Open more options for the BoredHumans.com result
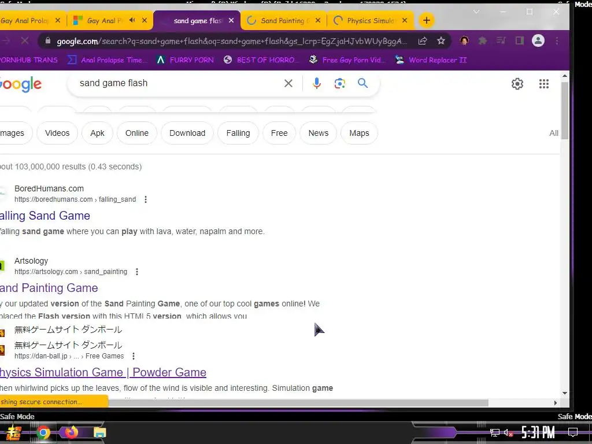This screenshot has height=444, width=592. point(146,199)
